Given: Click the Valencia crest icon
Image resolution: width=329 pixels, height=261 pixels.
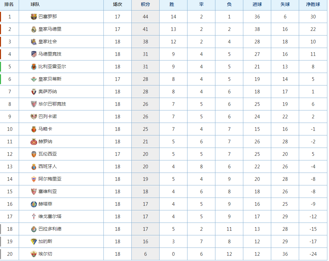Looking at the screenshot, I should (33, 154).
